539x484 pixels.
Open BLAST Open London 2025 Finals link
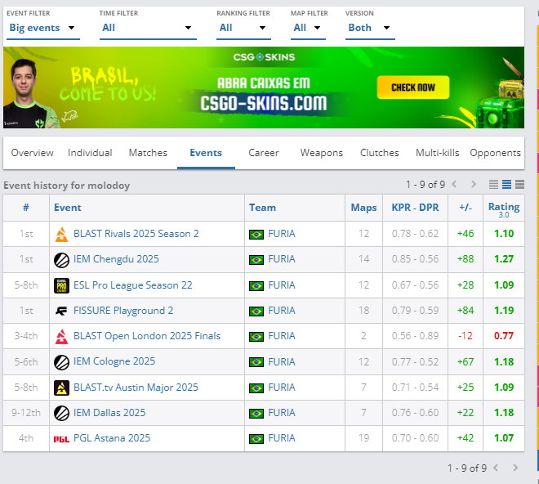click(147, 336)
